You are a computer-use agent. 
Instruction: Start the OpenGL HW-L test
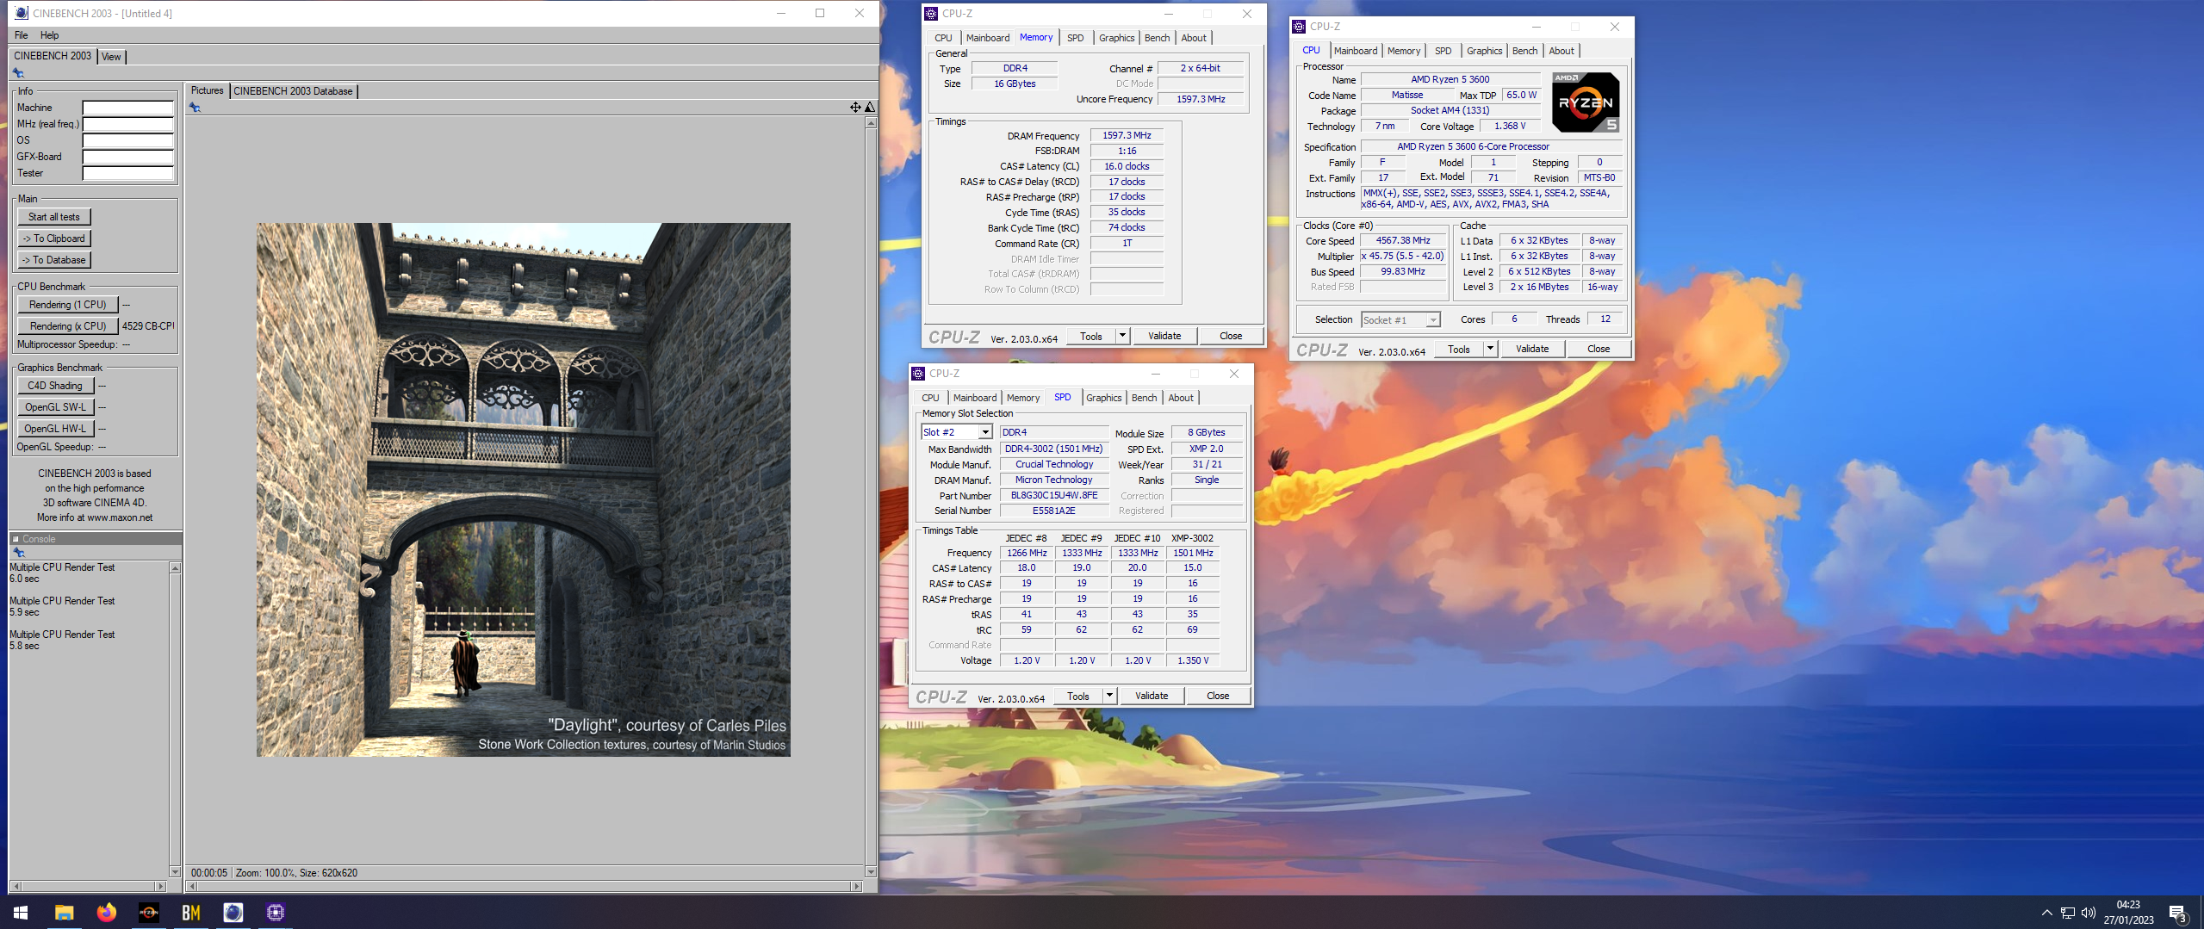click(55, 429)
